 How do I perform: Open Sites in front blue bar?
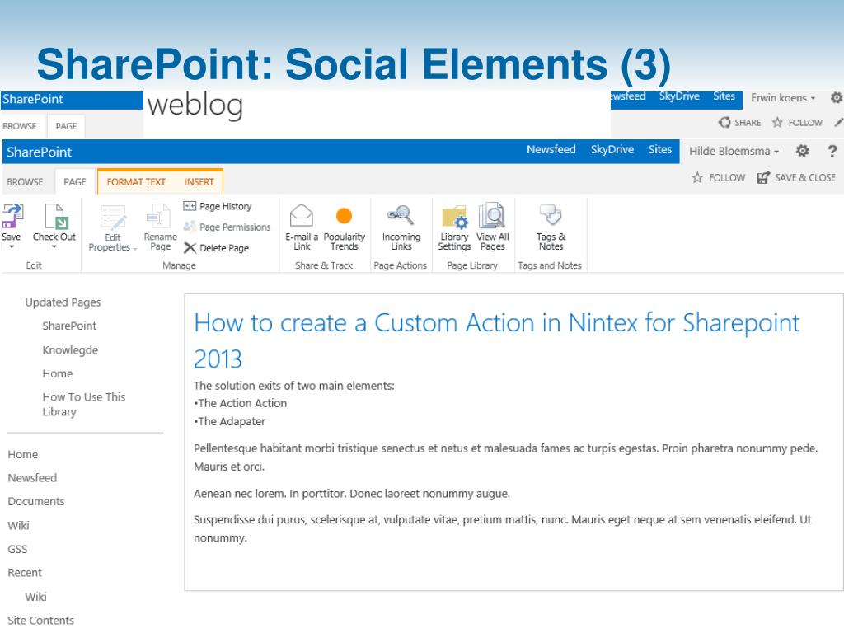click(660, 150)
